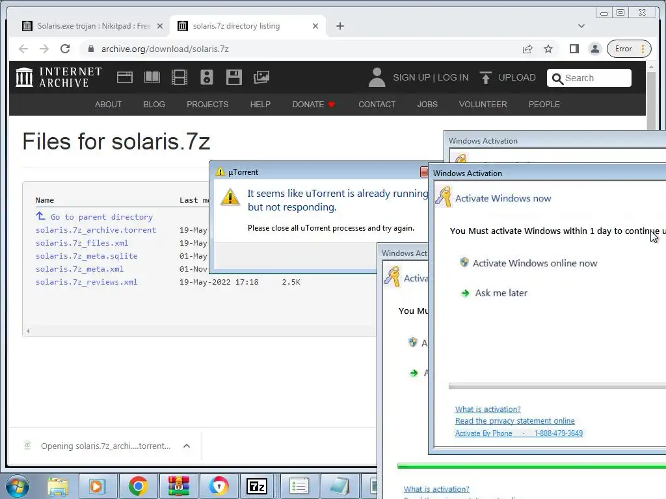Close the solaris.7z directory listing tab
This screenshot has width=666, height=499.
click(x=315, y=26)
